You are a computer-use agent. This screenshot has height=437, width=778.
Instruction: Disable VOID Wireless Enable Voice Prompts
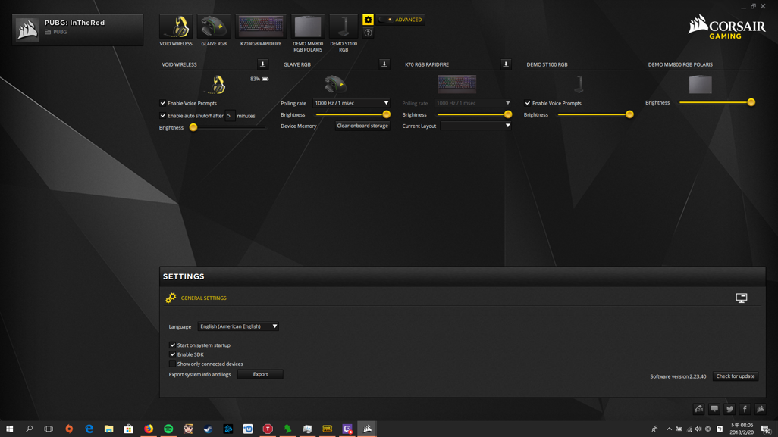click(x=163, y=103)
